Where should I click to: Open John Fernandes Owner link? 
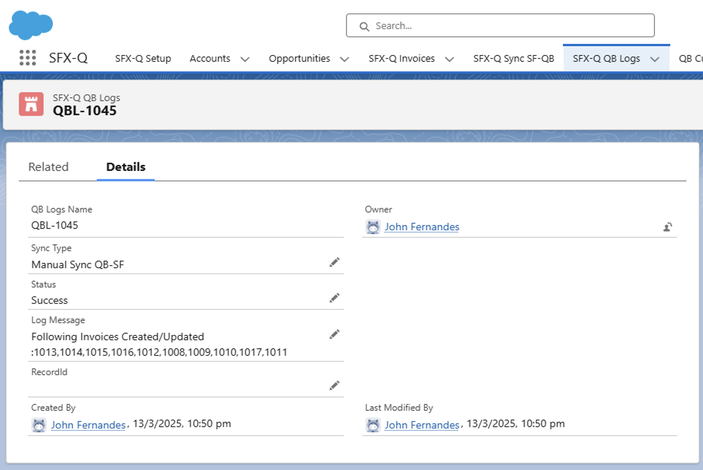coord(422,227)
